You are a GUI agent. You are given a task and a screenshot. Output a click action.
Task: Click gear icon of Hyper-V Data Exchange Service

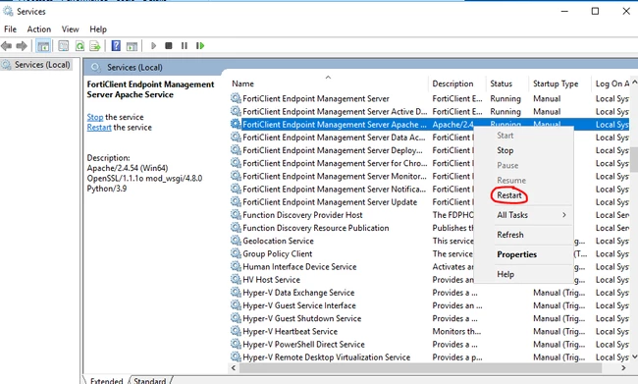[236, 292]
